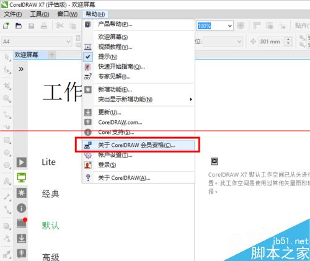Click the What's New star icon in sidebar

(22, 193)
